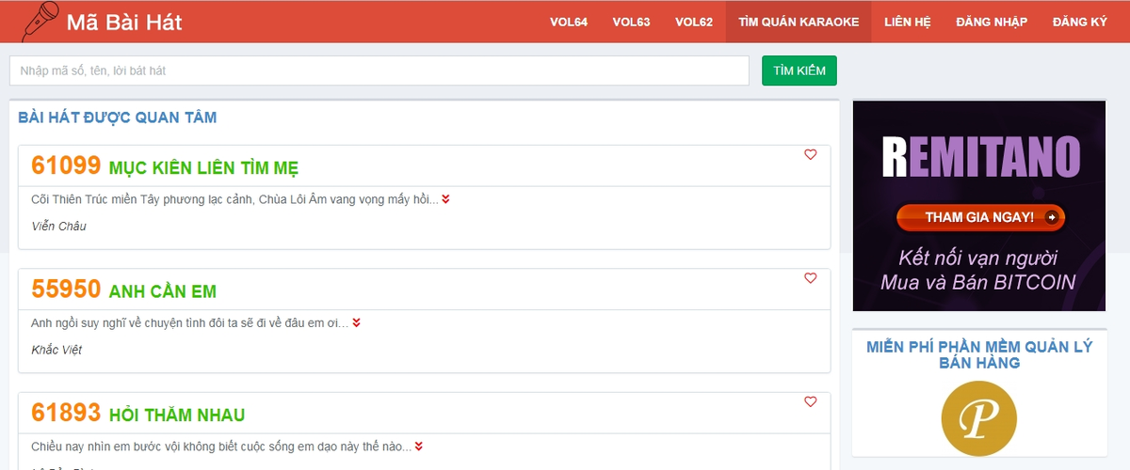
Task: Favorite song Mục Kiền Liên Tìm Mẹ heart
Action: [811, 155]
